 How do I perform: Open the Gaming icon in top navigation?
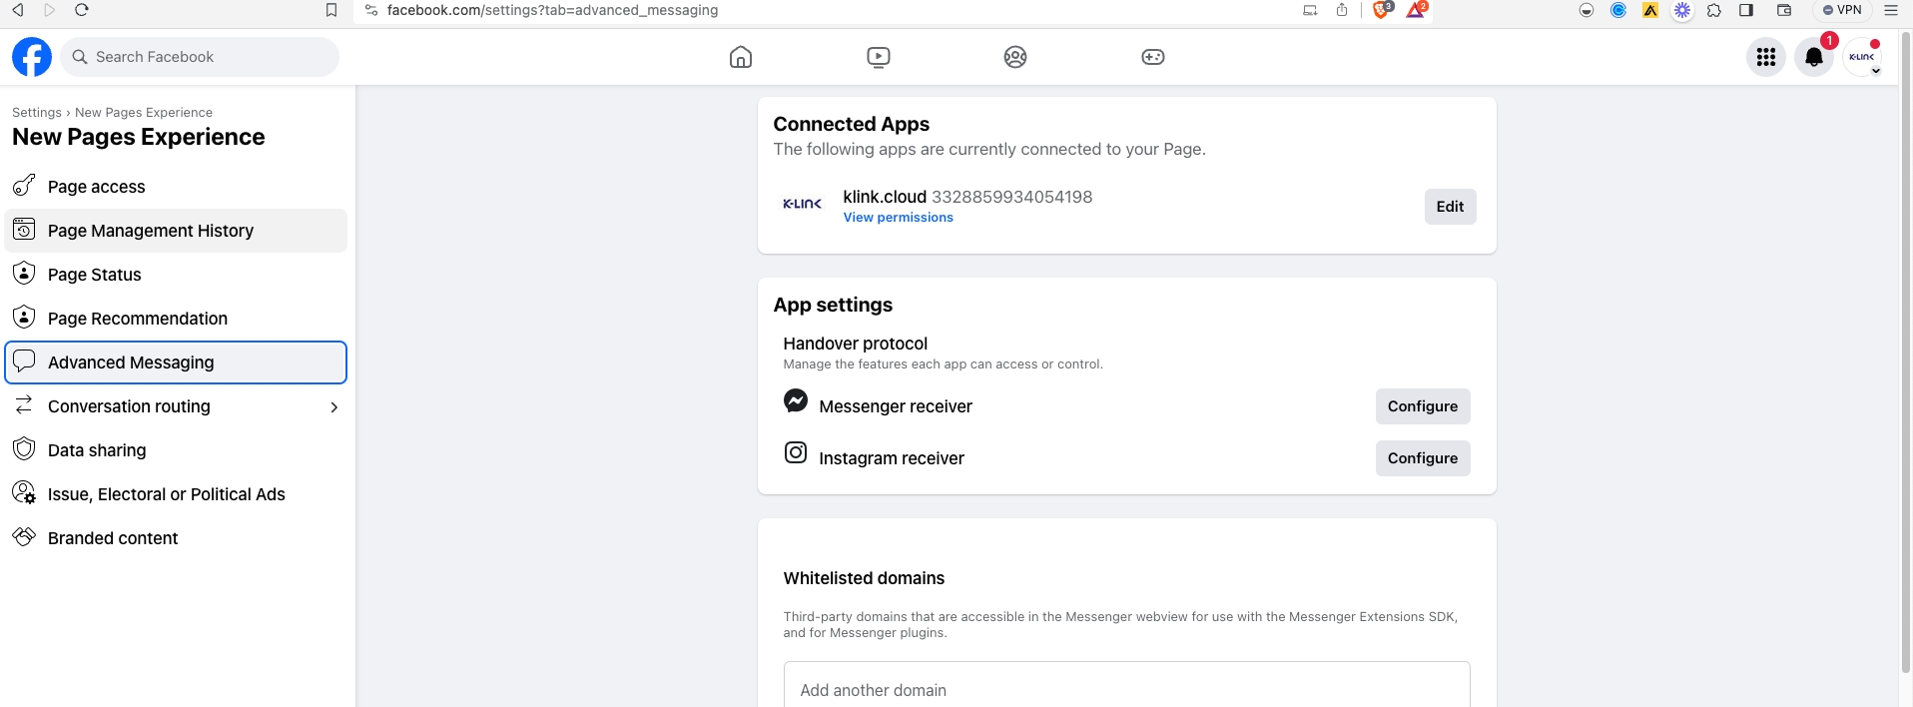pyautogui.click(x=1152, y=57)
